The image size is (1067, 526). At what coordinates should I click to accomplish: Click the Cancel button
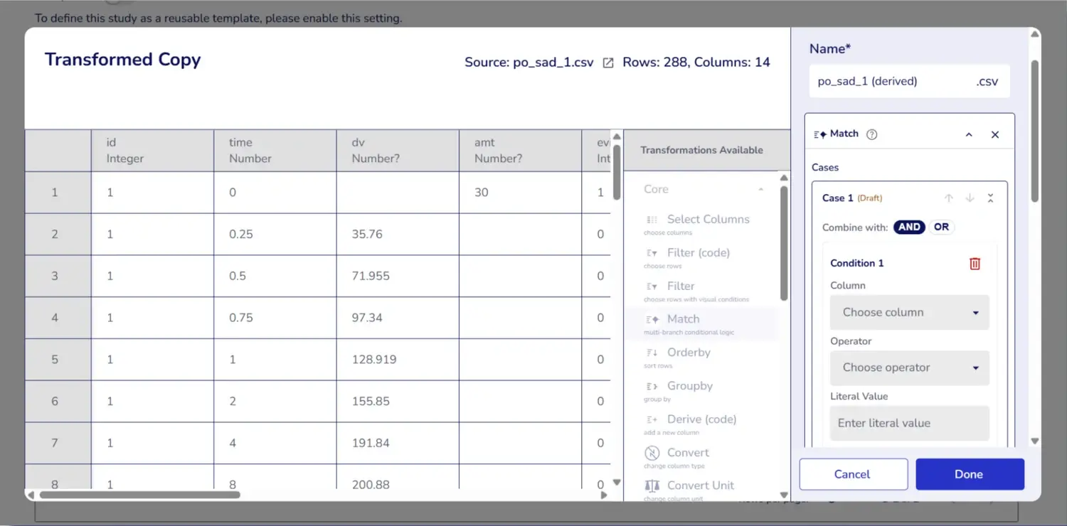[853, 474]
